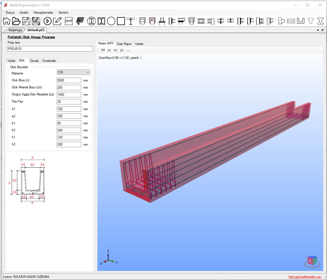Open a project file via folder icon
This screenshot has width=327, height=280.
pos(16,21)
